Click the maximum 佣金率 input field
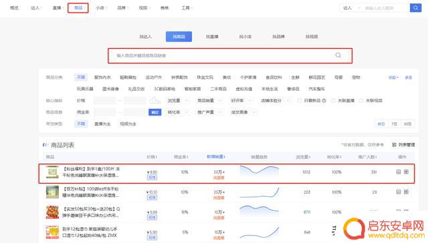 pos(135,112)
